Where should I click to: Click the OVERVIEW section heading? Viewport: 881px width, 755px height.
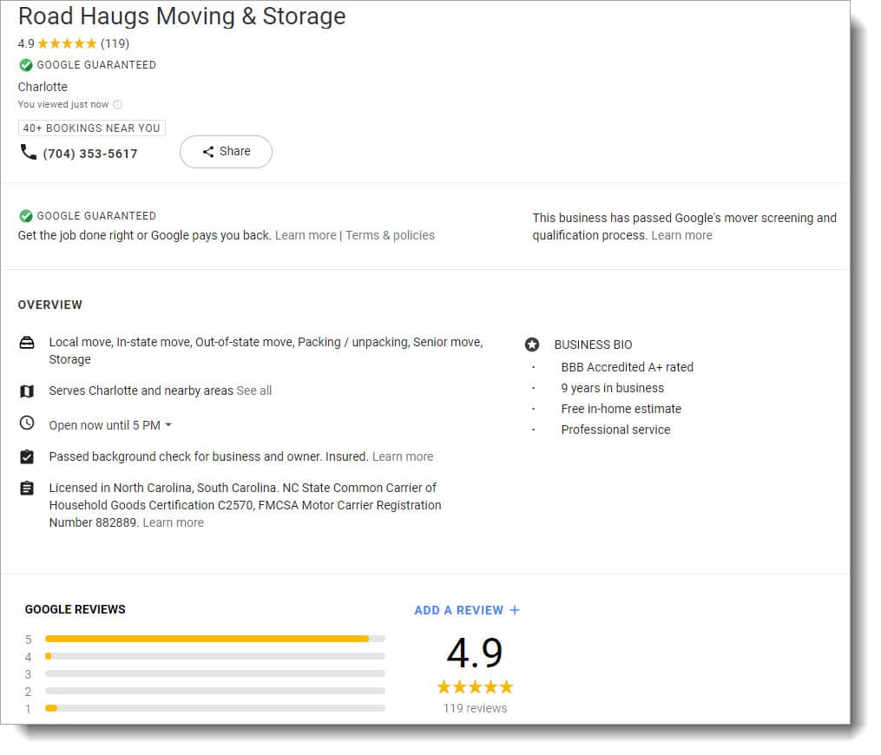[50, 305]
